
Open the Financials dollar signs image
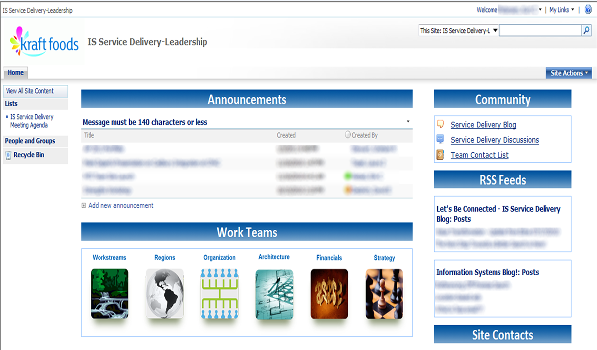click(x=329, y=294)
